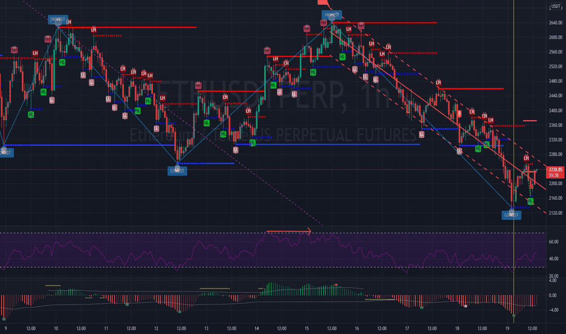
Task: Click the 60.00 value on the RSI scale
Action: point(553,242)
